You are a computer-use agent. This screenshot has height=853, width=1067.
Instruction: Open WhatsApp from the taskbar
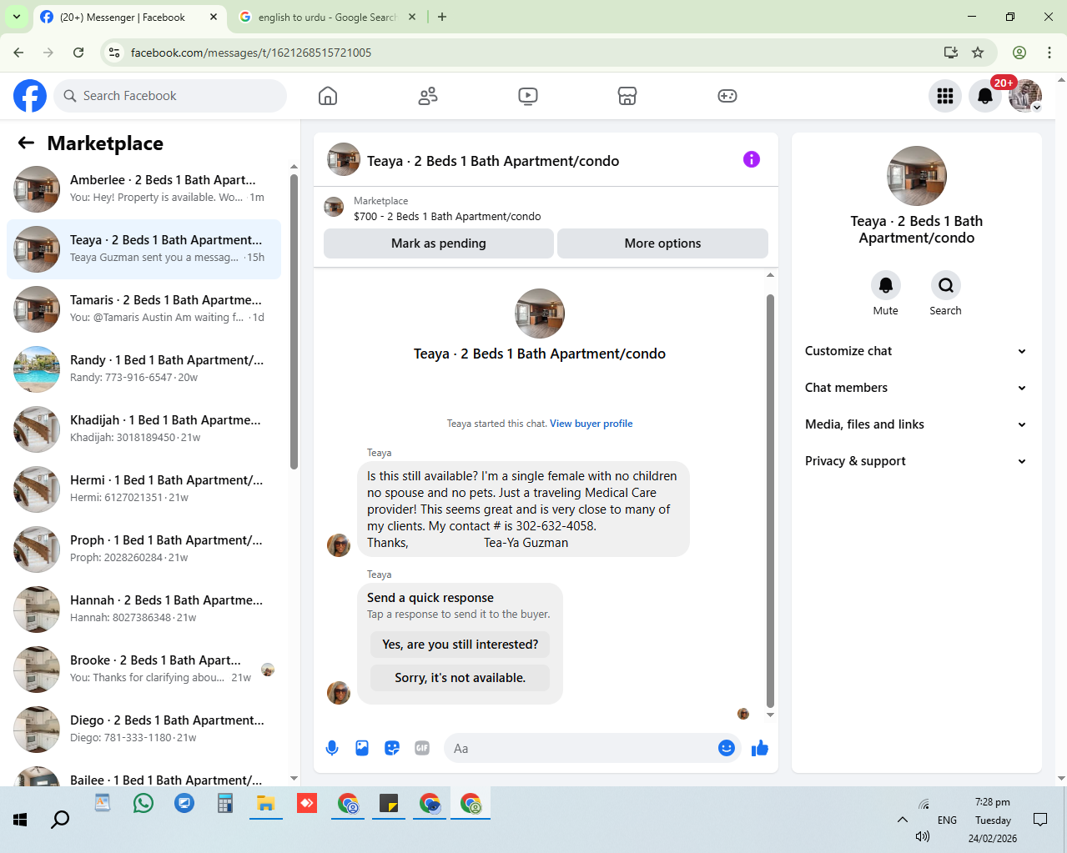[143, 804]
